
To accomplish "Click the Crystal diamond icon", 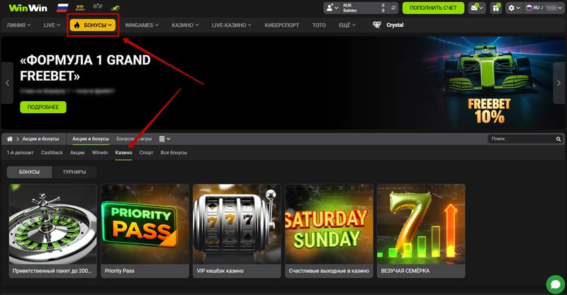I will (377, 25).
